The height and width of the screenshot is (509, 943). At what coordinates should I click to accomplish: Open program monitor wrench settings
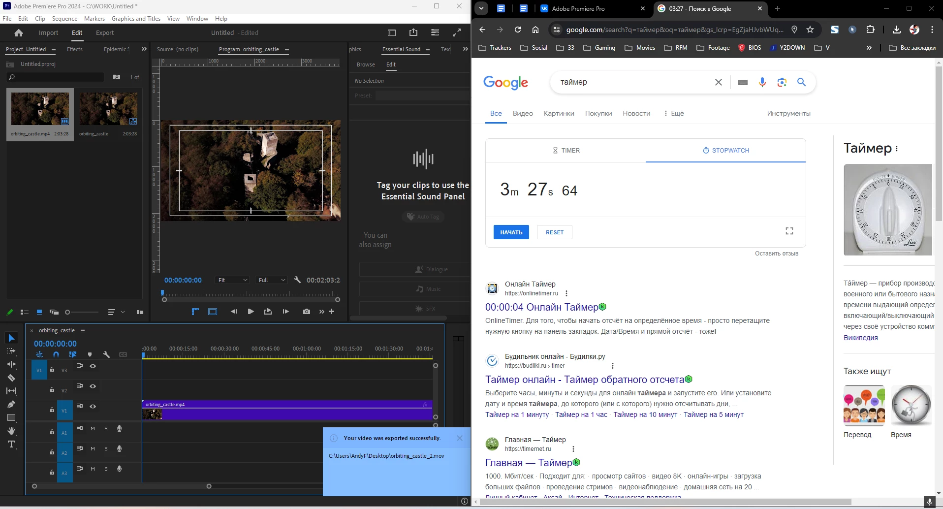[x=297, y=280]
